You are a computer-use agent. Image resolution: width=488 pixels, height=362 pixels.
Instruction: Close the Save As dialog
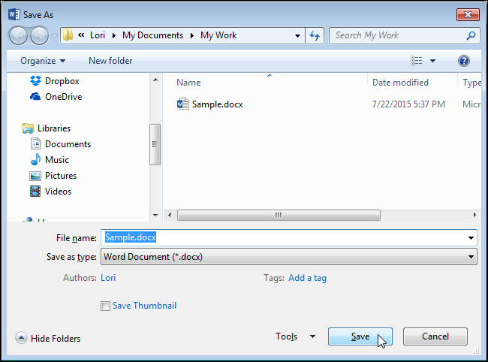[468, 14]
